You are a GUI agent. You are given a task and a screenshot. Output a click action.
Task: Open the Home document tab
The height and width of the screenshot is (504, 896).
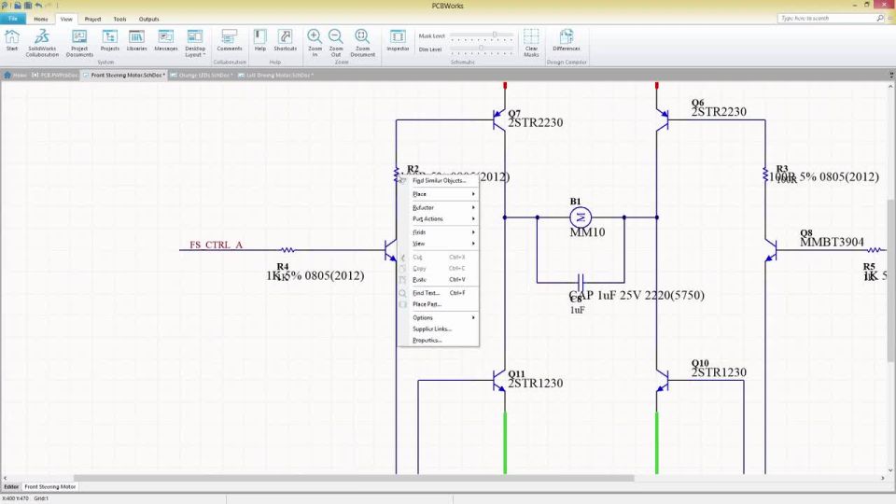16,75
